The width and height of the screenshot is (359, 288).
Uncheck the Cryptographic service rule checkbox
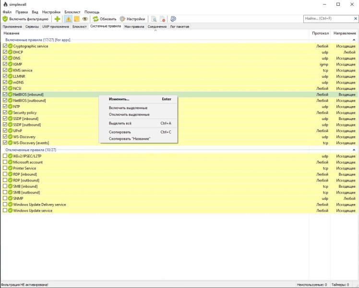pyautogui.click(x=5, y=46)
